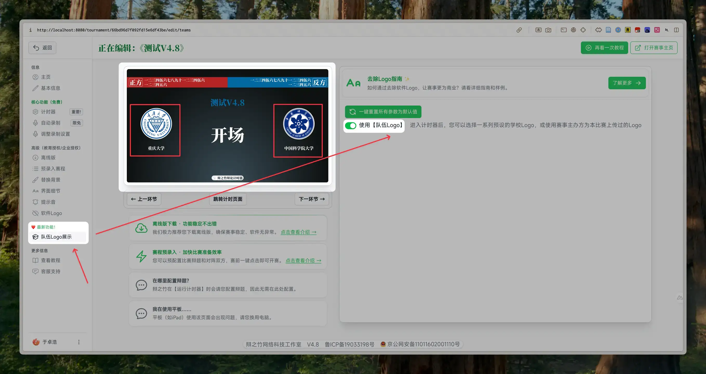Image resolution: width=706 pixels, height=374 pixels.
Task: Click the copy link chain icon
Action: [519, 30]
